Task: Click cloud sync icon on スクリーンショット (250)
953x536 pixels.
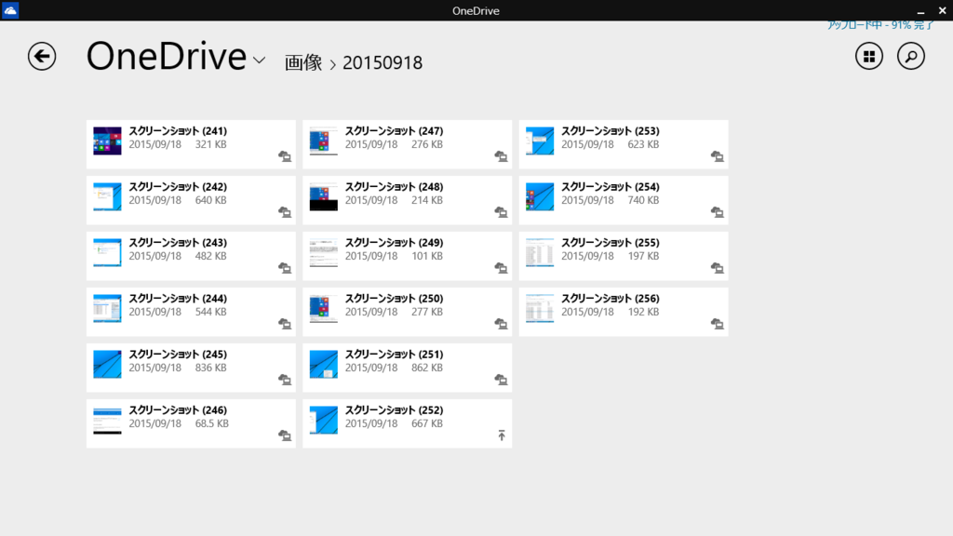Action: (500, 323)
